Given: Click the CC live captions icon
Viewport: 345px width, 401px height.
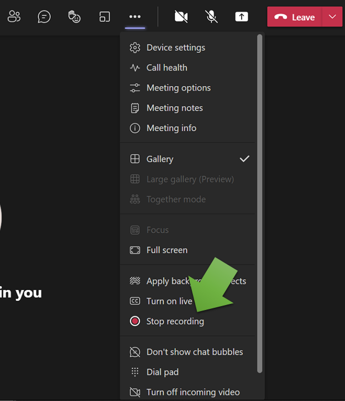Looking at the screenshot, I should 135,301.
